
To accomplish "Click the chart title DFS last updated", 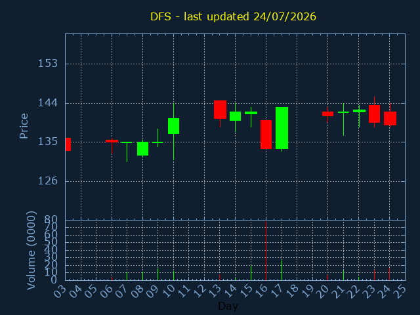I will coord(233,16).
